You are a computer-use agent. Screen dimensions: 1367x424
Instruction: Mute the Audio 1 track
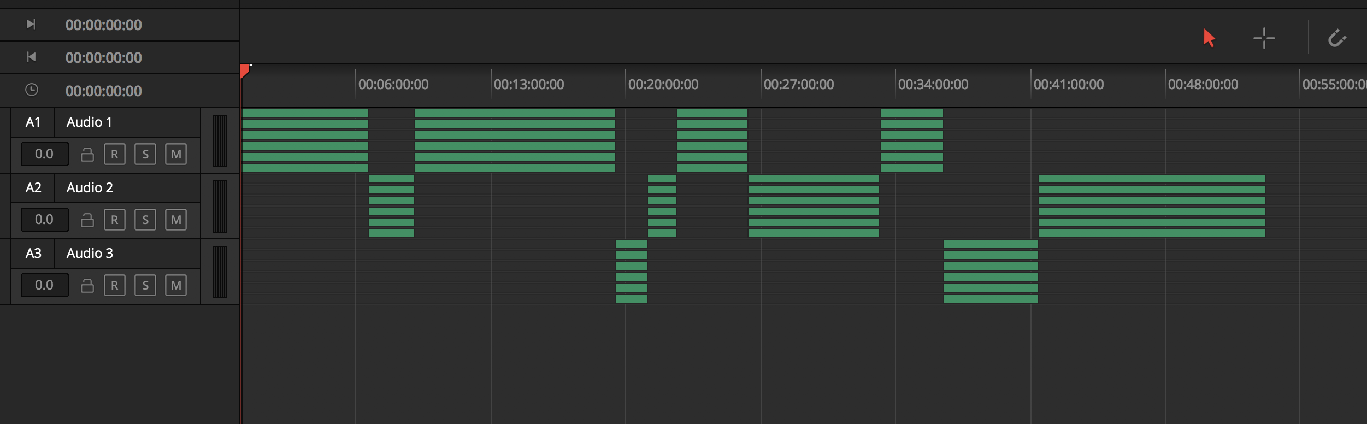pyautogui.click(x=175, y=154)
